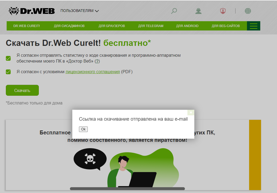Open лицензионного соглашения link
This screenshot has height=193, width=277.
point(93,72)
